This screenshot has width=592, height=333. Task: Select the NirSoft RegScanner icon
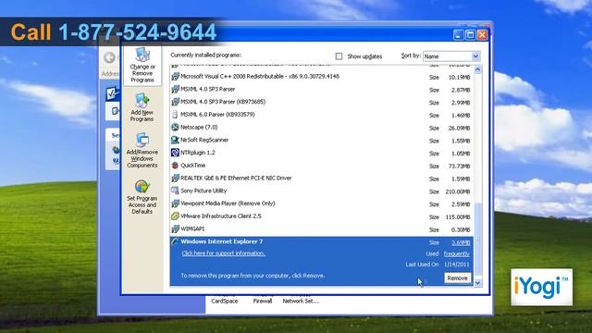175,140
